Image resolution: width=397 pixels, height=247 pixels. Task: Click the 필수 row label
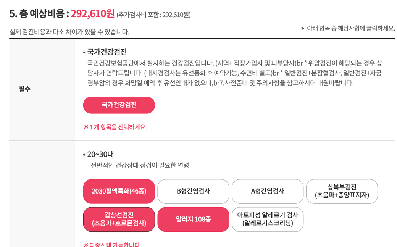pos(24,89)
